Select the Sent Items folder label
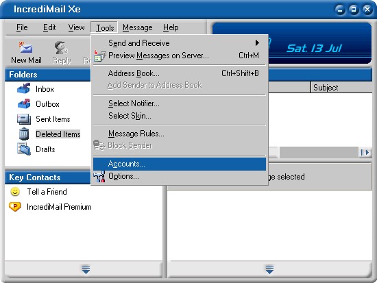Viewport: 377px width, 283px height. tap(53, 119)
